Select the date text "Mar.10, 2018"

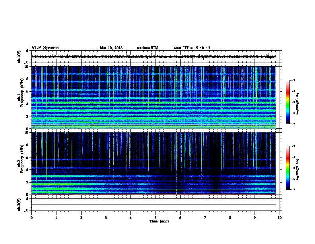(x=111, y=48)
